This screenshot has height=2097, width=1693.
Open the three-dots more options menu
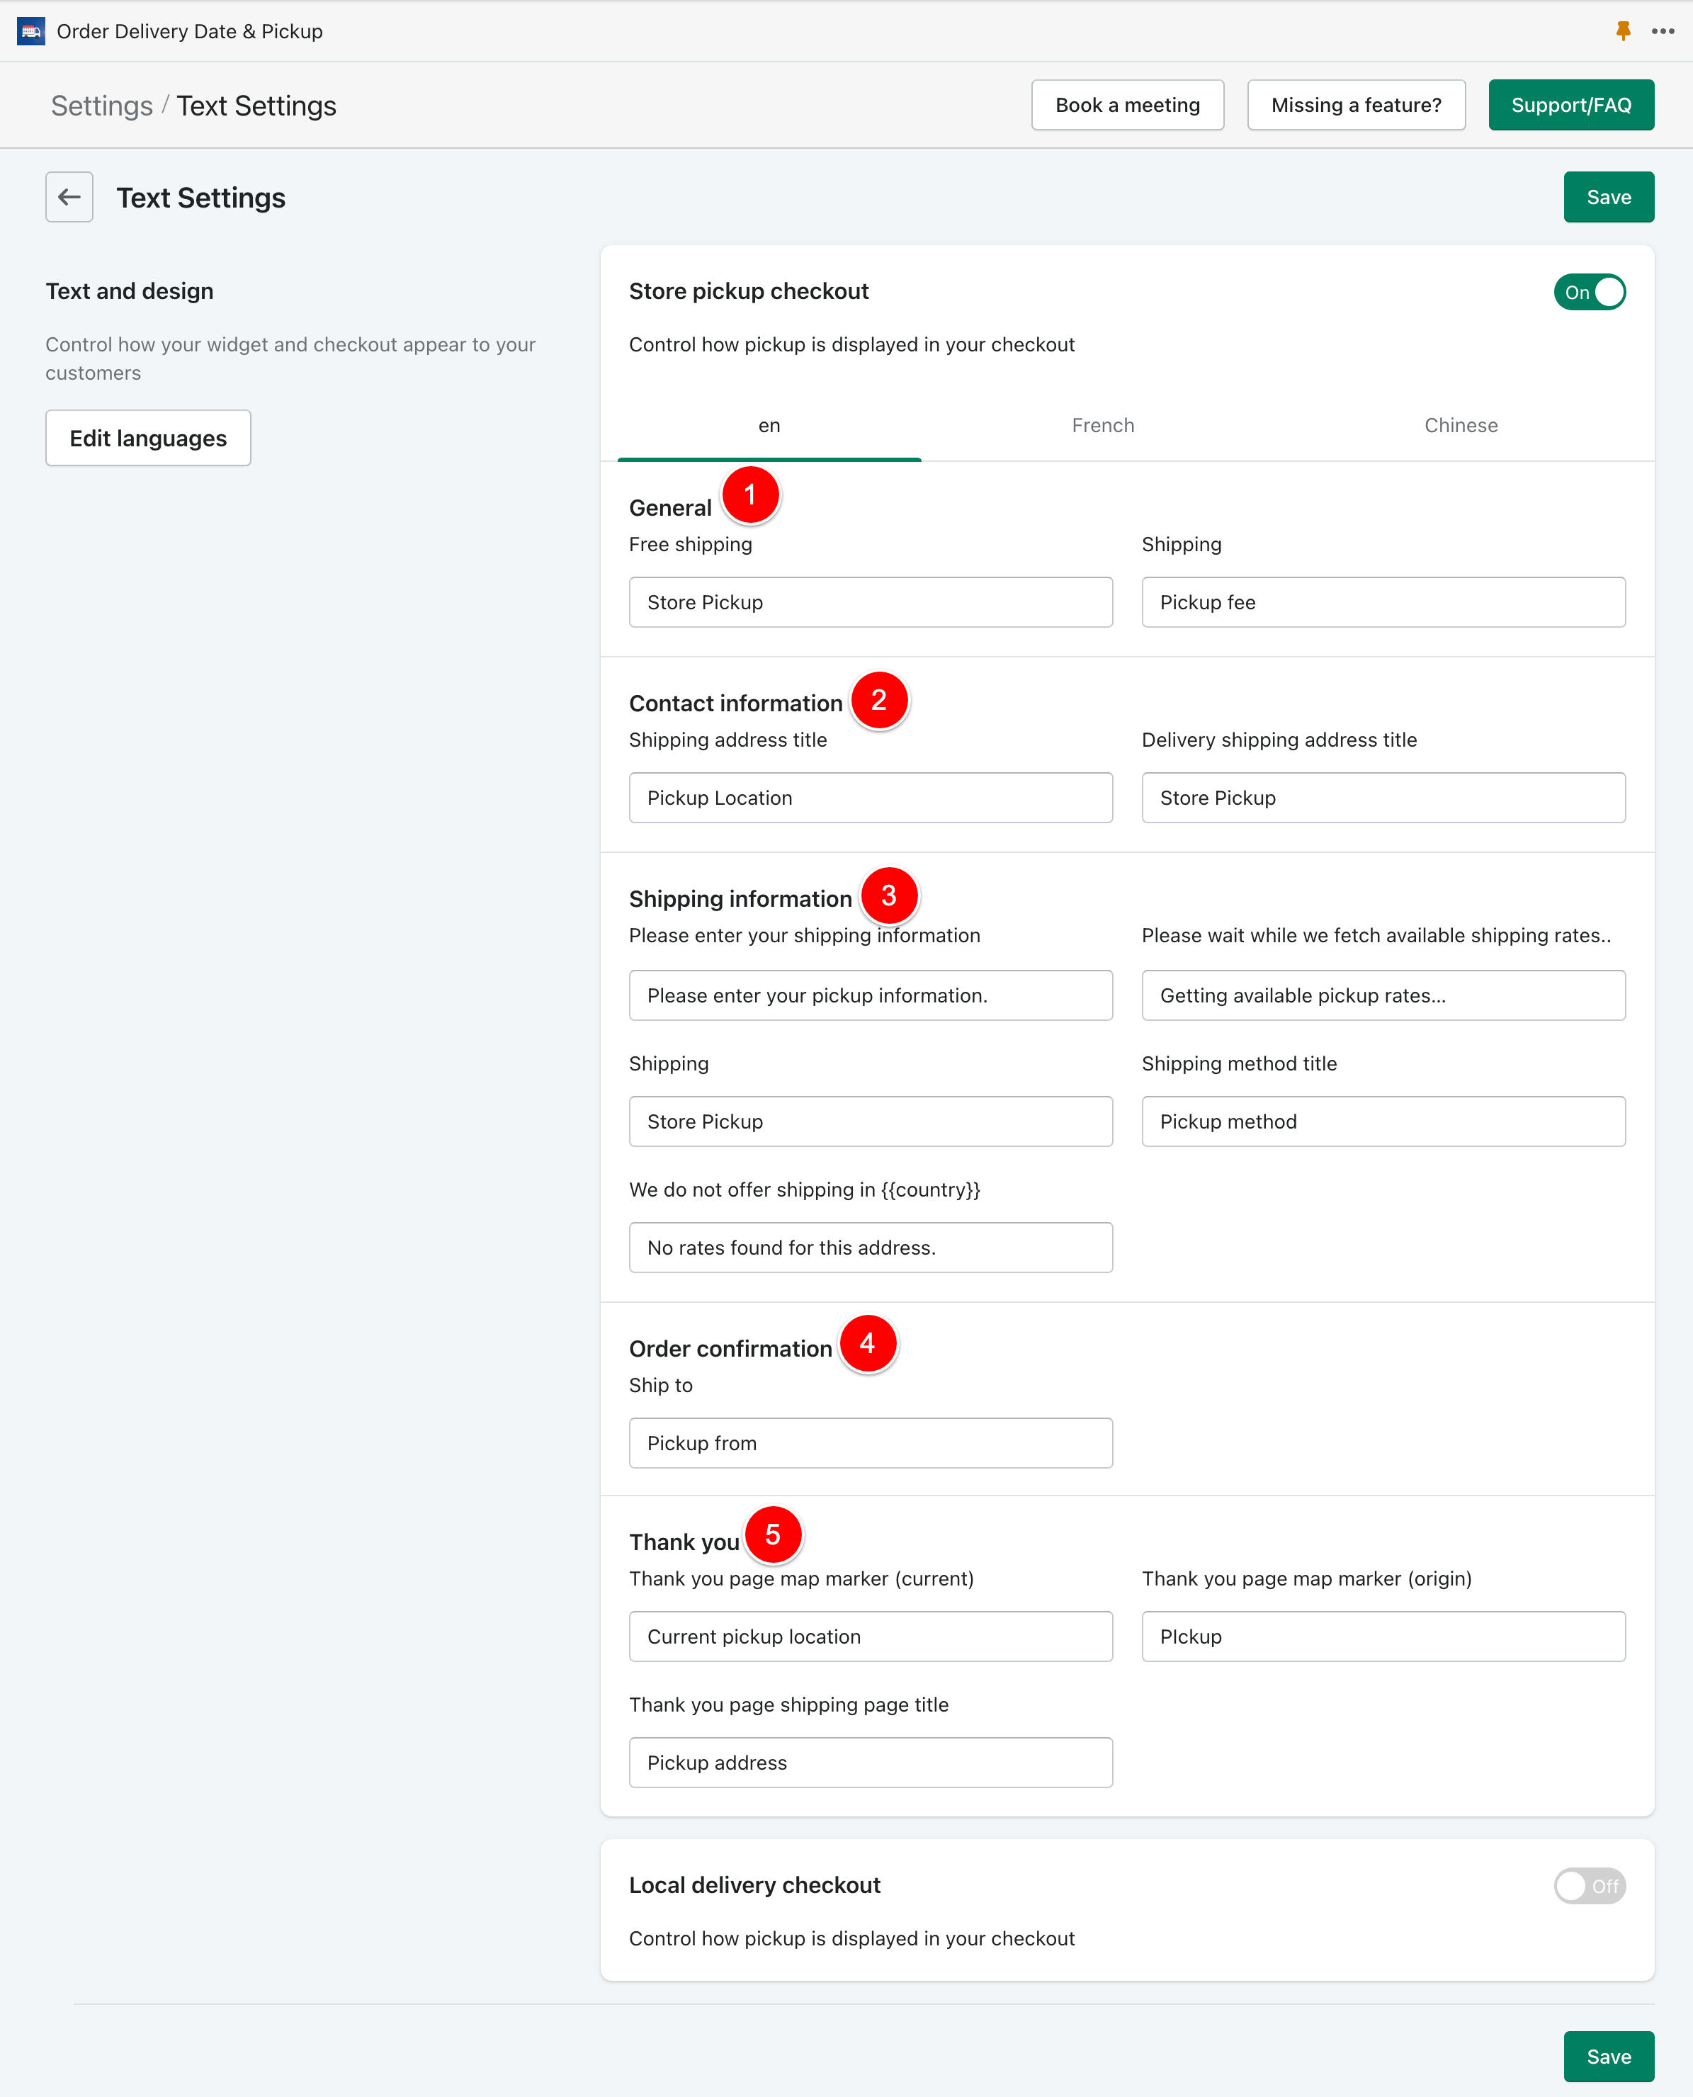1663,31
